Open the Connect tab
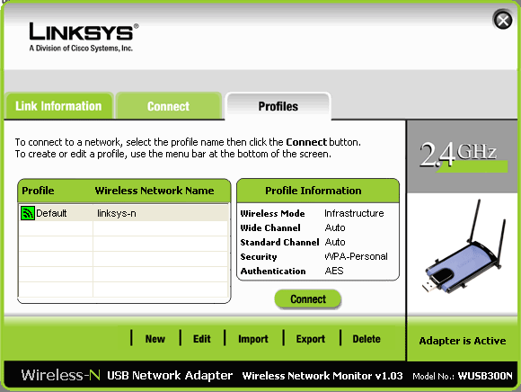The height and width of the screenshot is (392, 521). [169, 106]
